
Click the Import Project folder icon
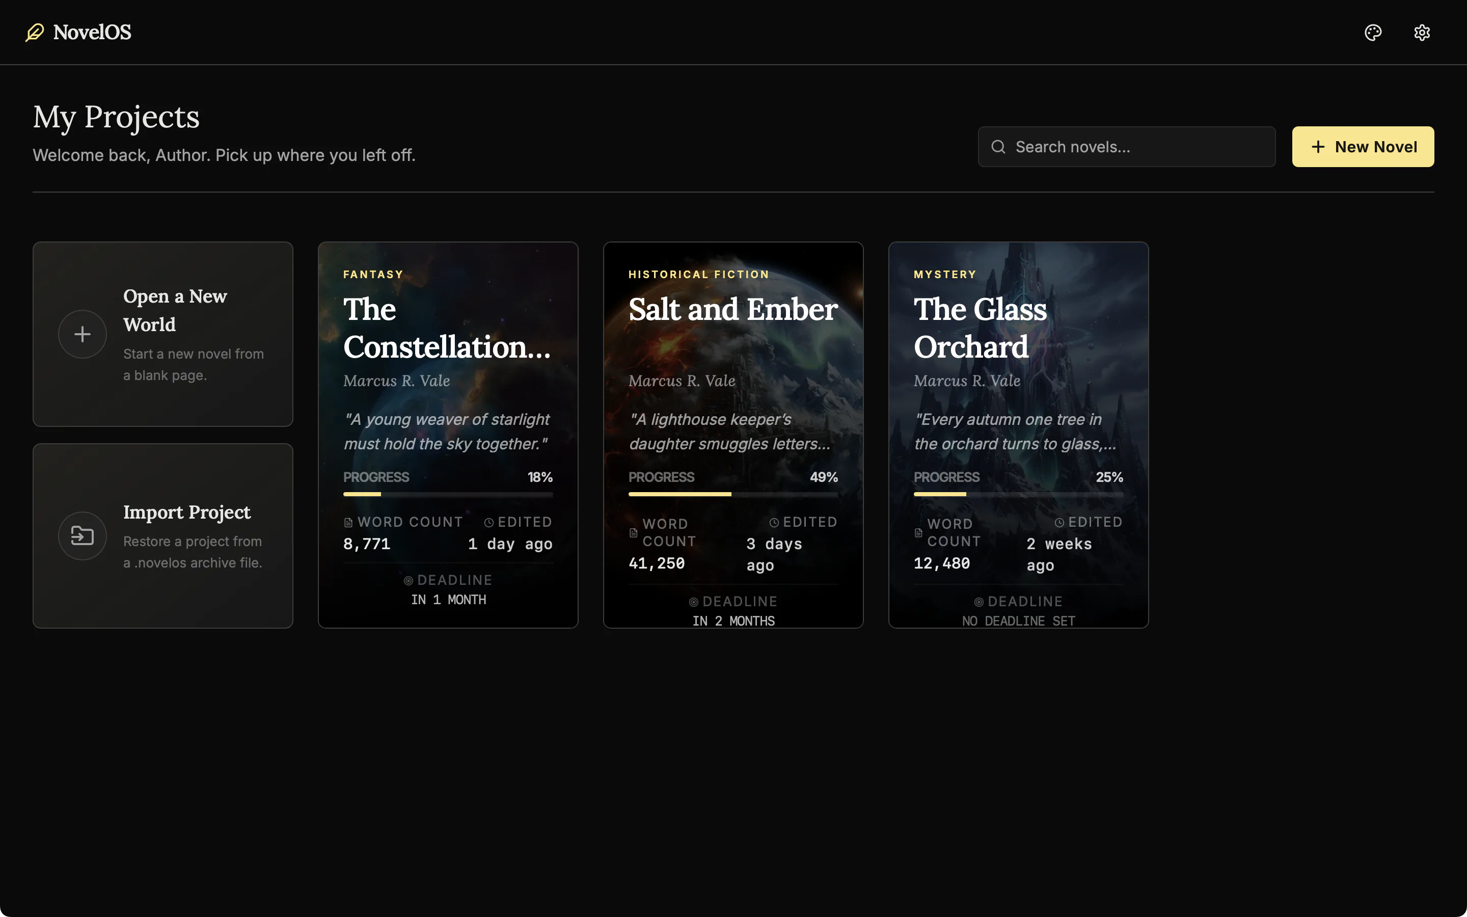tap(83, 535)
